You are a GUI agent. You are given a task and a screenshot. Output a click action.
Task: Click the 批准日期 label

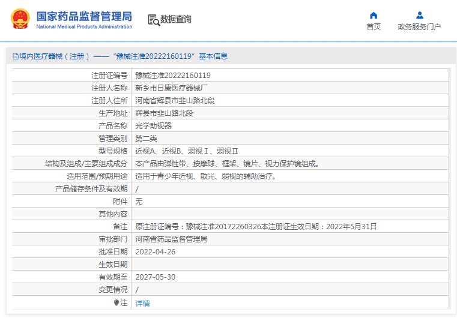point(113,252)
